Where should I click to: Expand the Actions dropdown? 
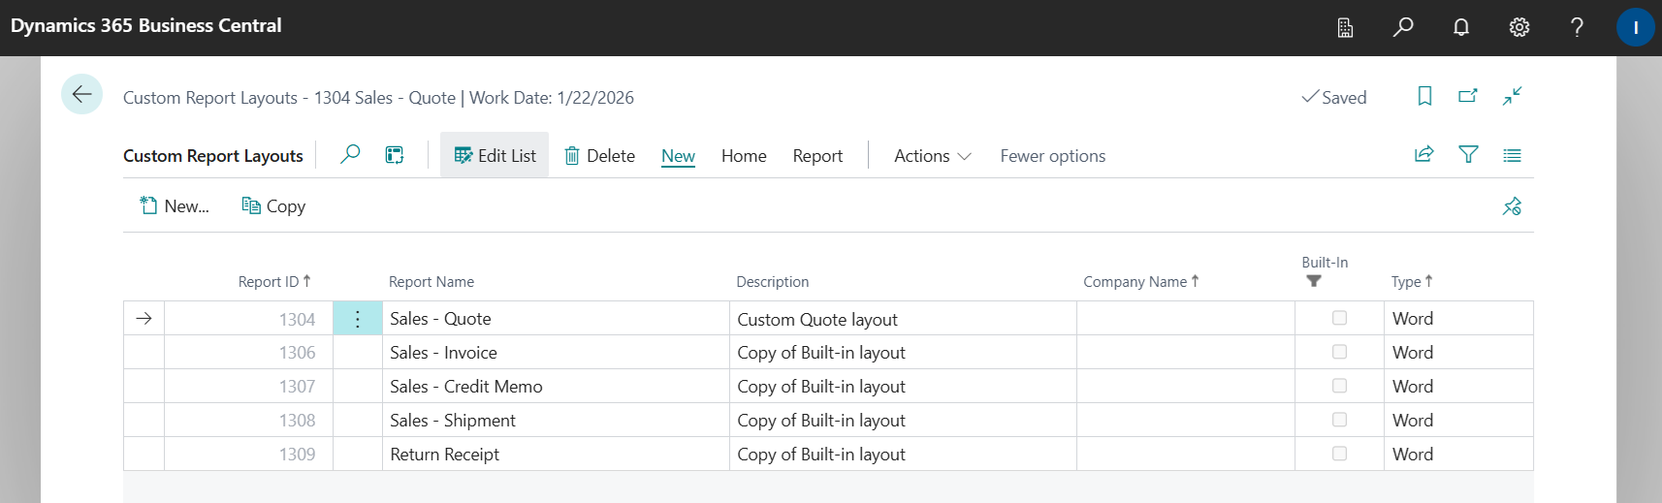(x=932, y=156)
